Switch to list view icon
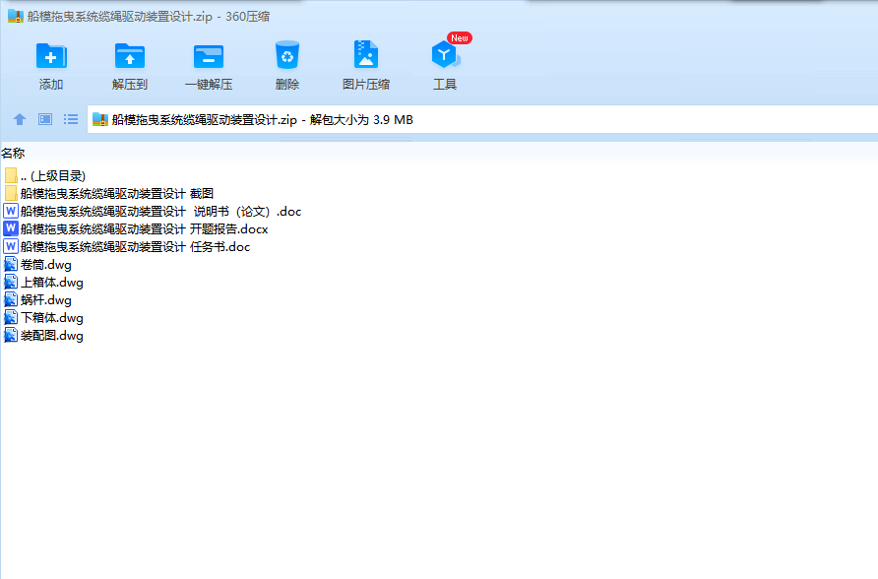The width and height of the screenshot is (878, 579). (71, 119)
